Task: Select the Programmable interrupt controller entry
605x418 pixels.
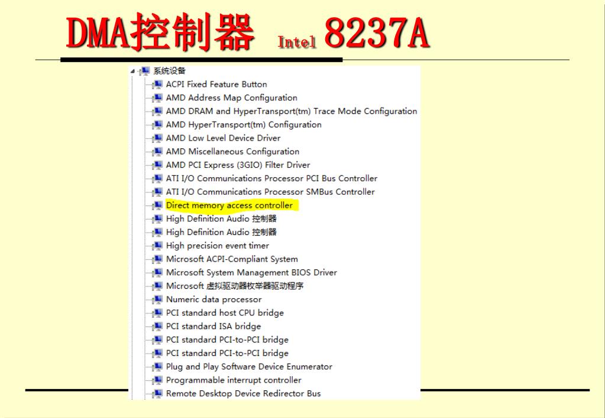Action: click(234, 380)
